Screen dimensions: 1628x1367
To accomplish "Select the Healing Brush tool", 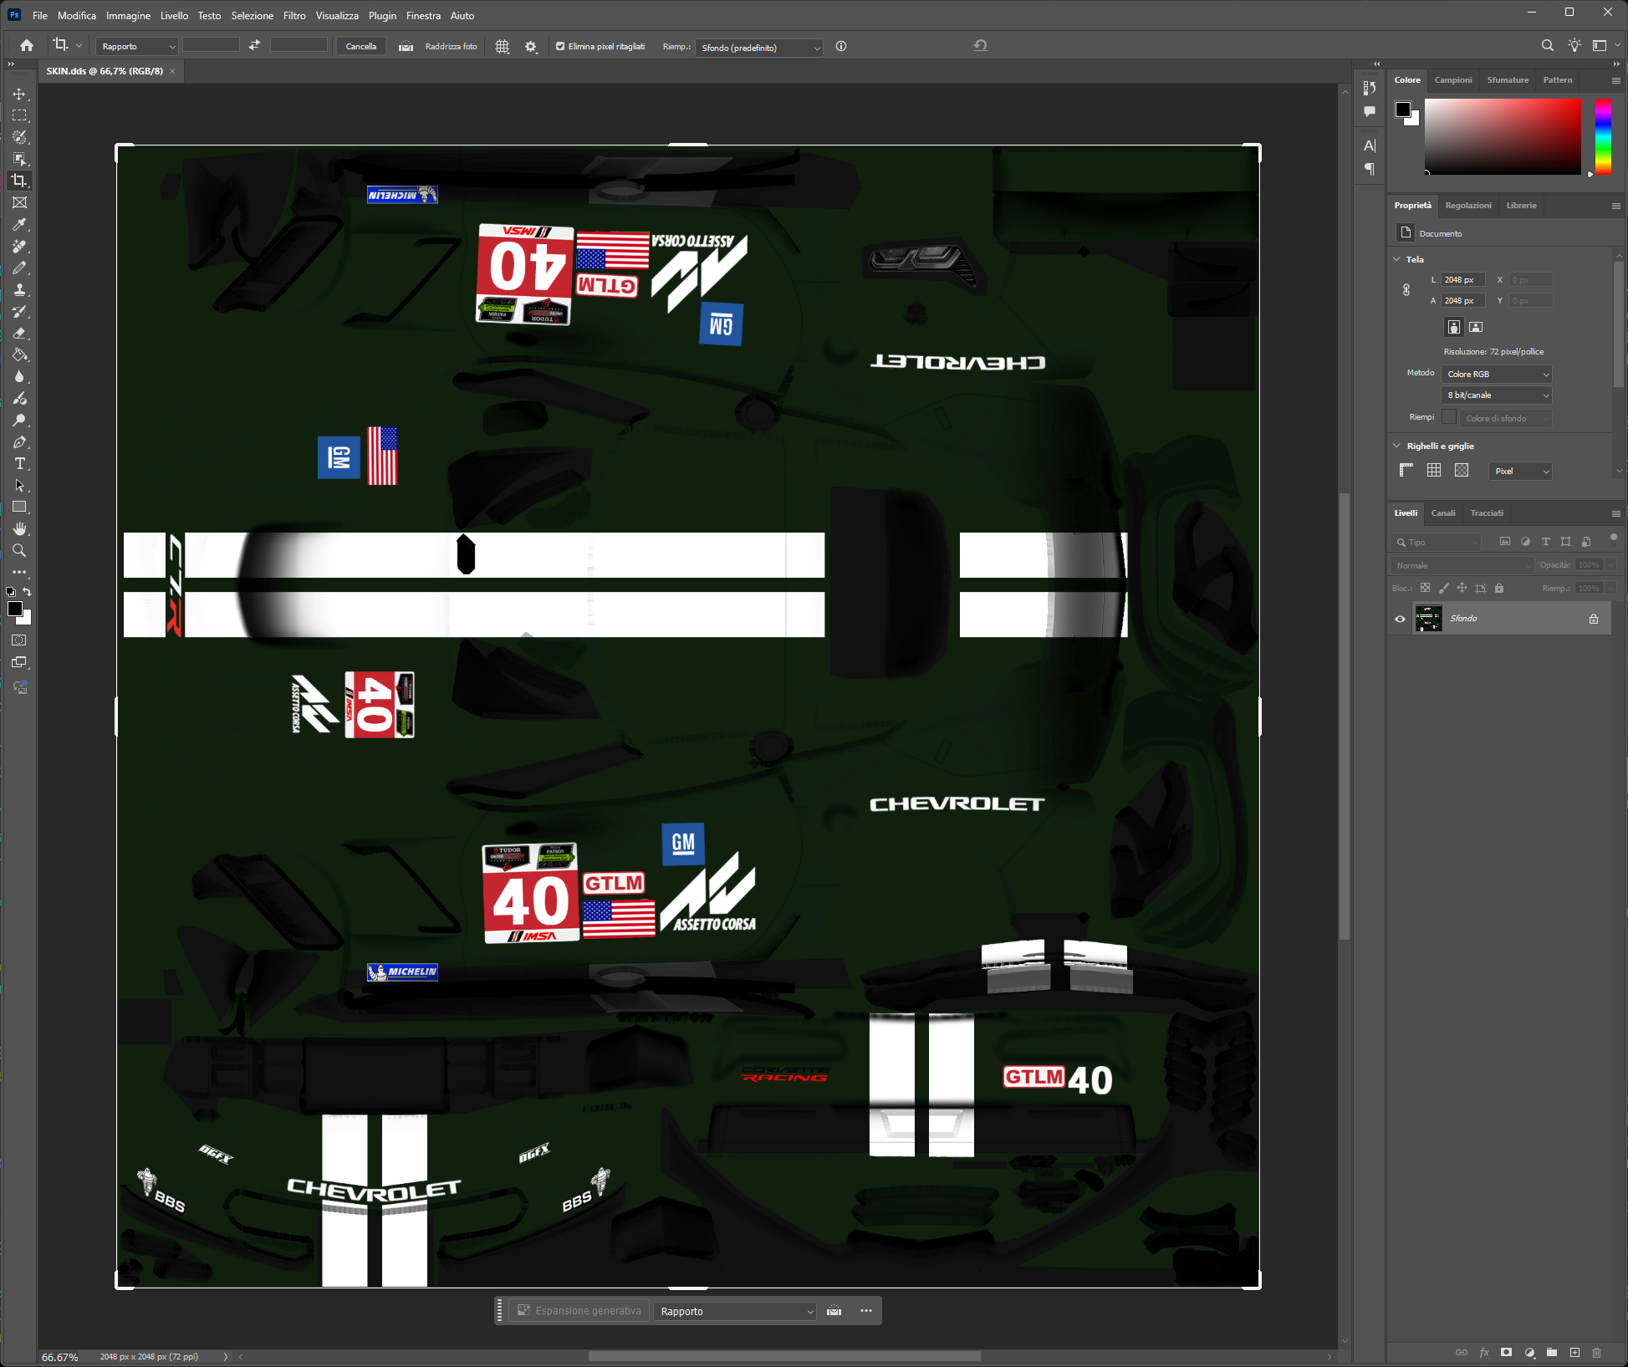I will click(x=20, y=247).
